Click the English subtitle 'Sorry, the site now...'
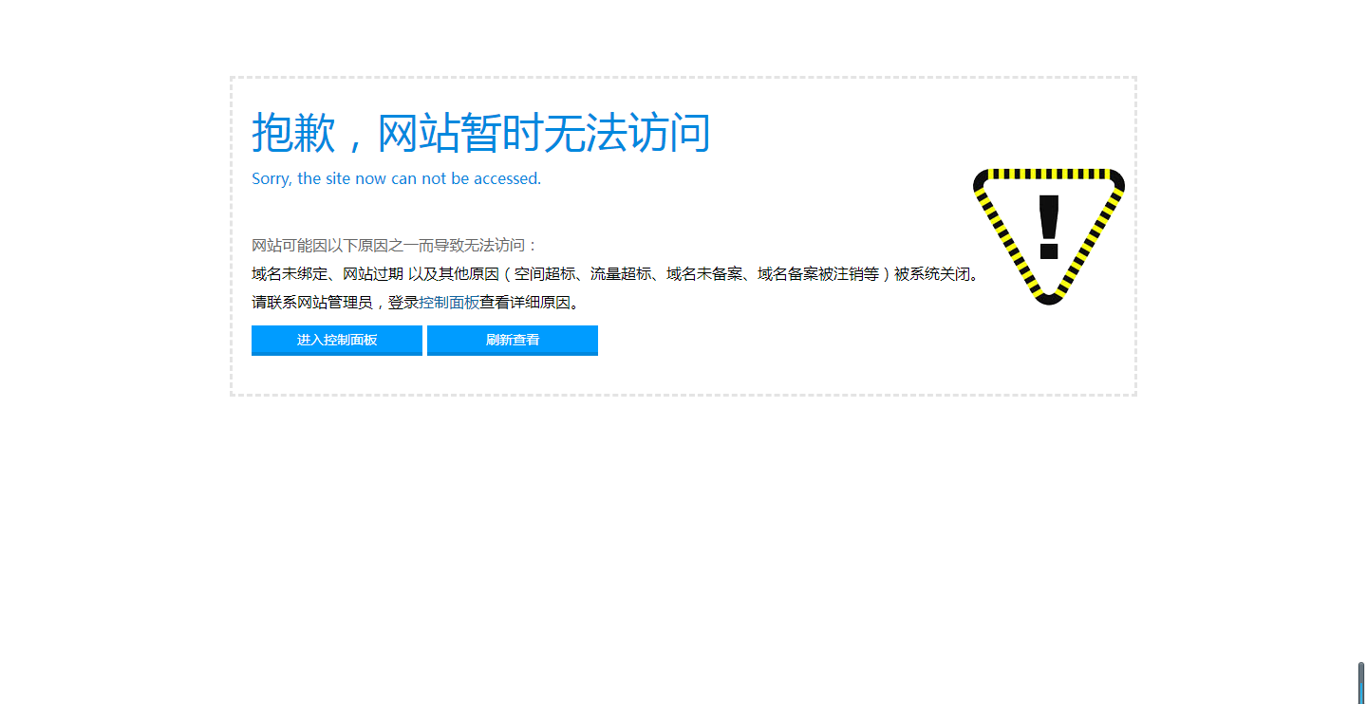This screenshot has height=704, width=1367. click(396, 178)
